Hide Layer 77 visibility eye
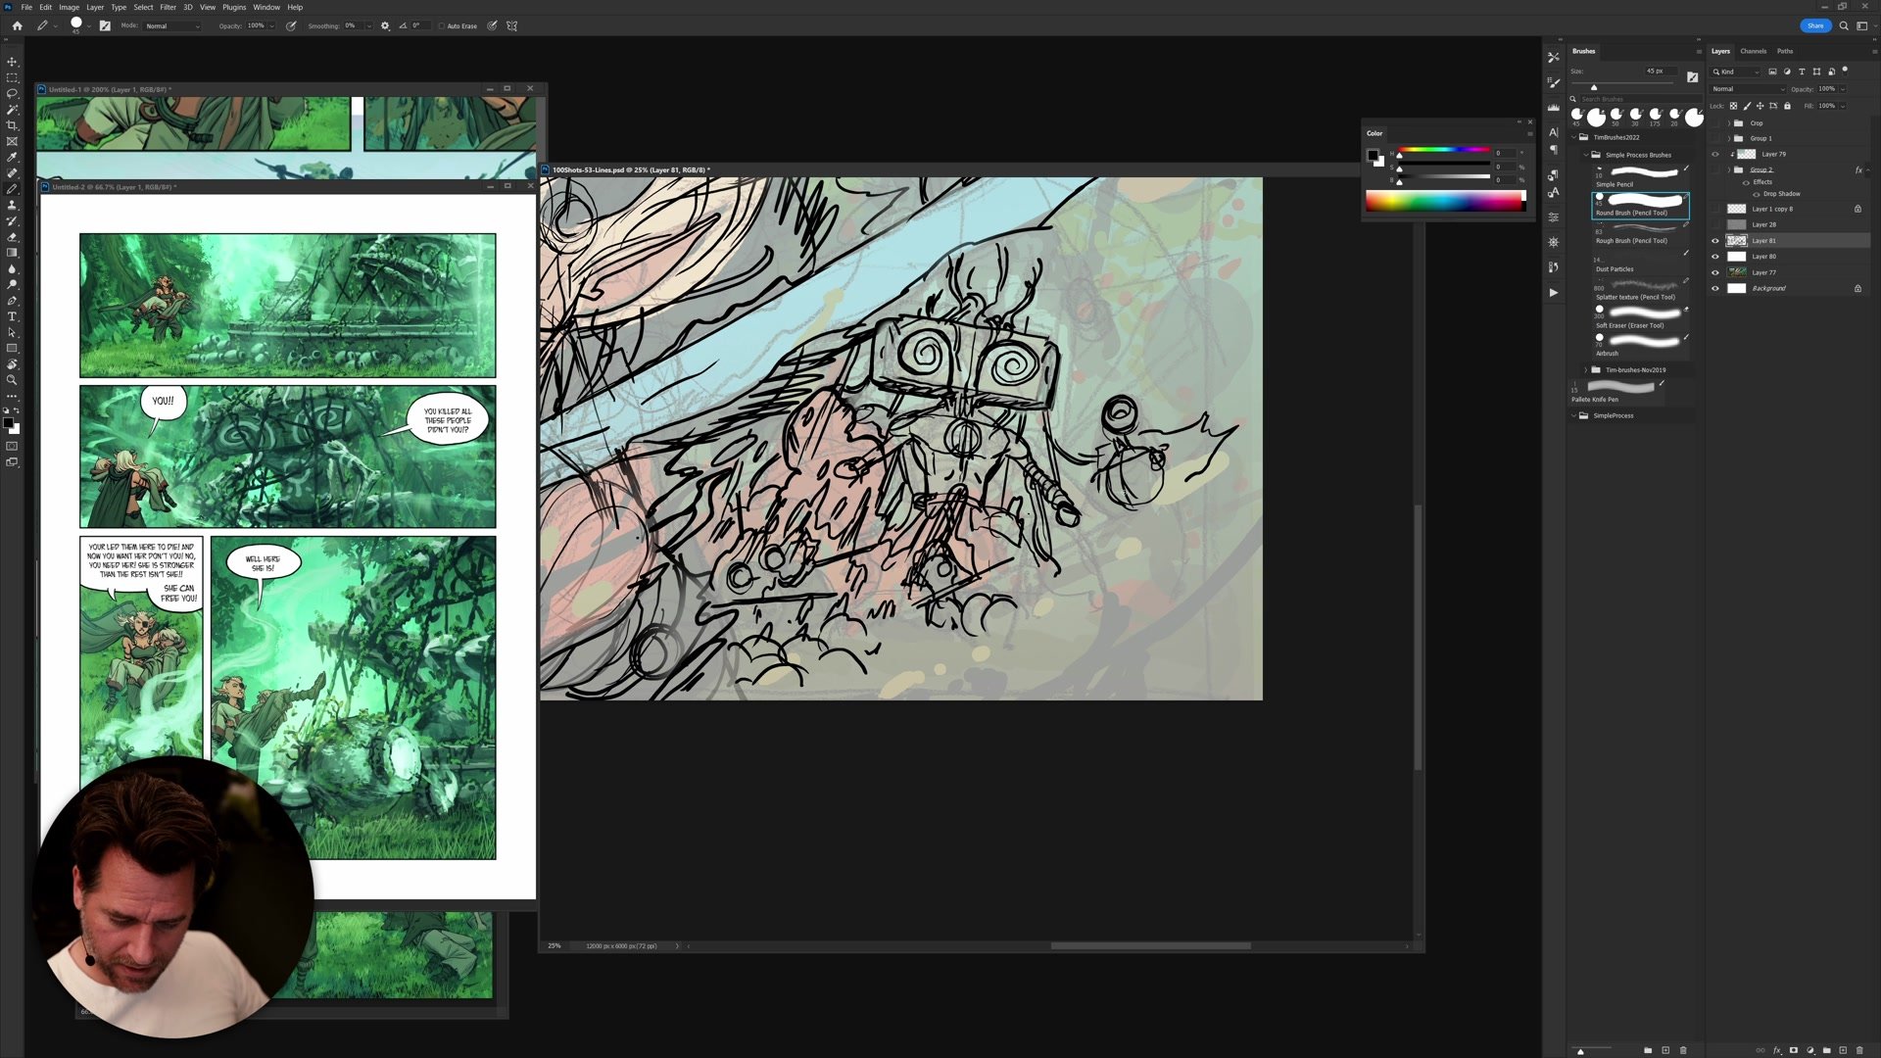This screenshot has height=1058, width=1881. (1714, 272)
